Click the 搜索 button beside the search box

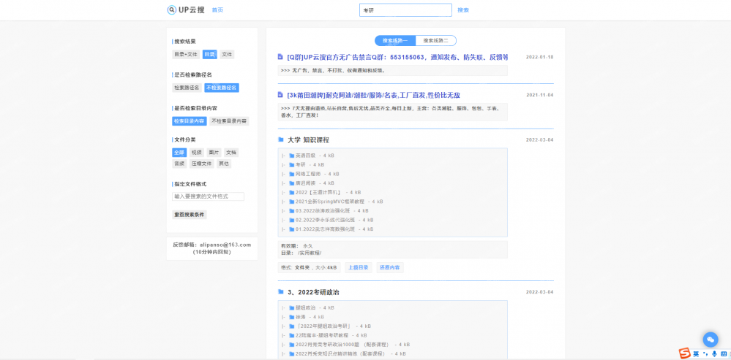(x=463, y=9)
